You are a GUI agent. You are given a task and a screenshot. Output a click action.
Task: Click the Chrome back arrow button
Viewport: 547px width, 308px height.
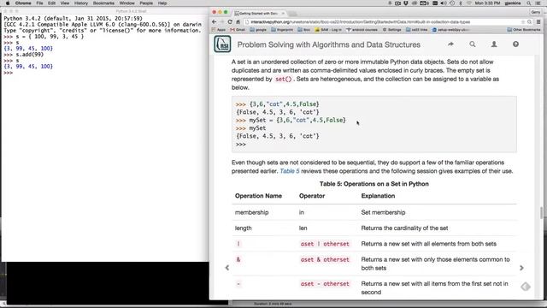coord(215,21)
